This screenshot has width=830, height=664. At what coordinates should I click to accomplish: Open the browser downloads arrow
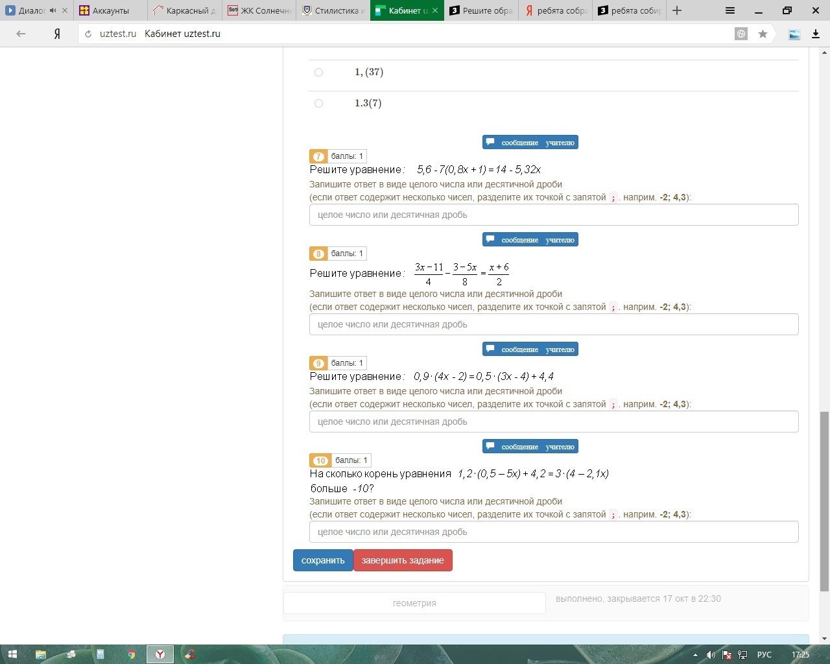point(816,34)
